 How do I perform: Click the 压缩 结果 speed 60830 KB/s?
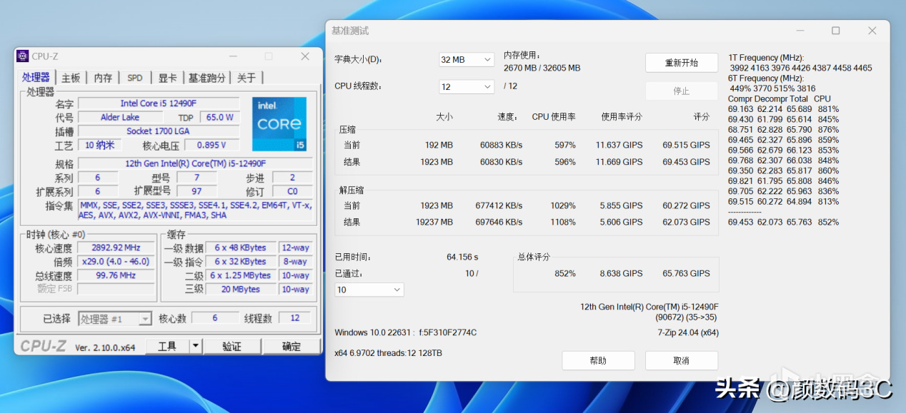(501, 162)
